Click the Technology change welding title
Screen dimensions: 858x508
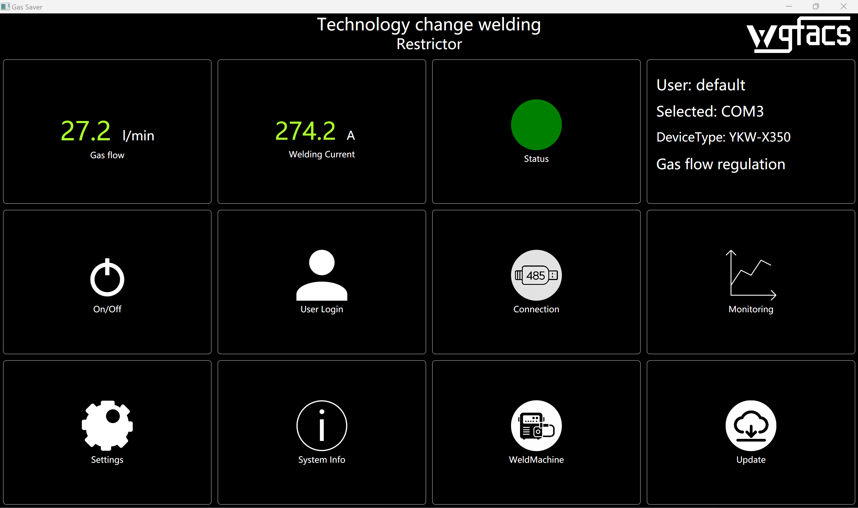tap(429, 25)
